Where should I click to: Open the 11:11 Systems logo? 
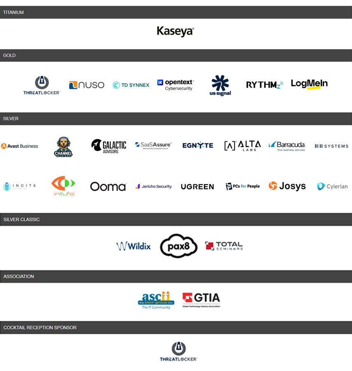(331, 146)
